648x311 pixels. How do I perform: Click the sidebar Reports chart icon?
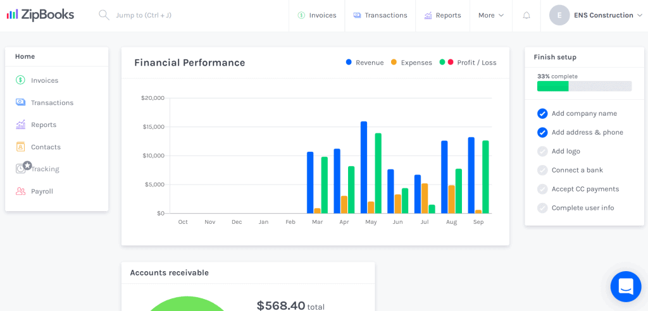tap(21, 125)
